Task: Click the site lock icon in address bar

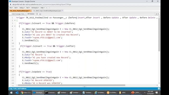Action: 11,4
